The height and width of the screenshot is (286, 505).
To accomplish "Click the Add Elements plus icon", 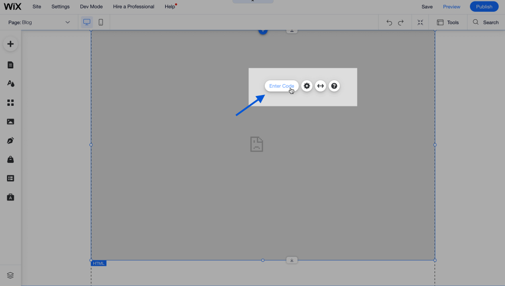I will [10, 44].
